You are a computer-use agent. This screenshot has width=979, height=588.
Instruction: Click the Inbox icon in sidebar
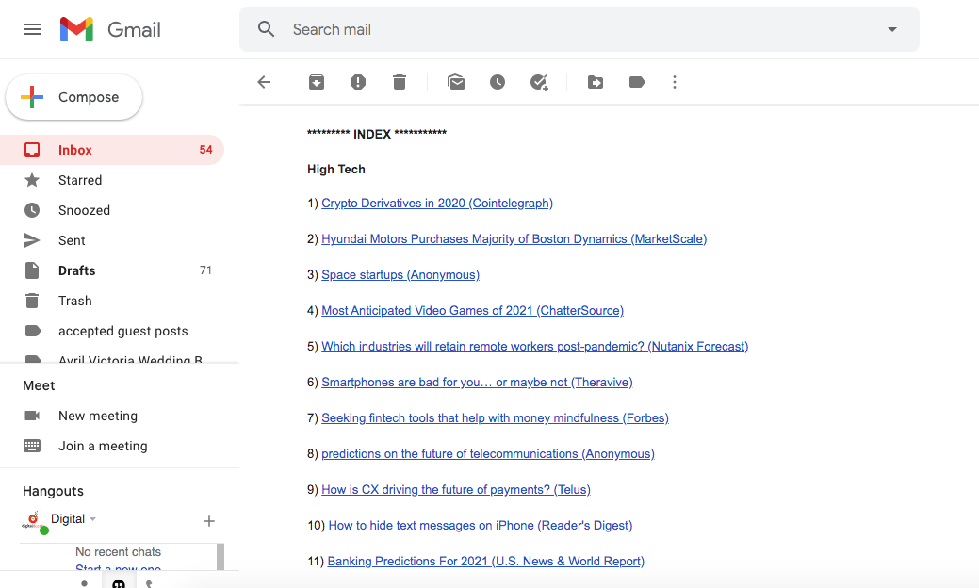click(32, 150)
